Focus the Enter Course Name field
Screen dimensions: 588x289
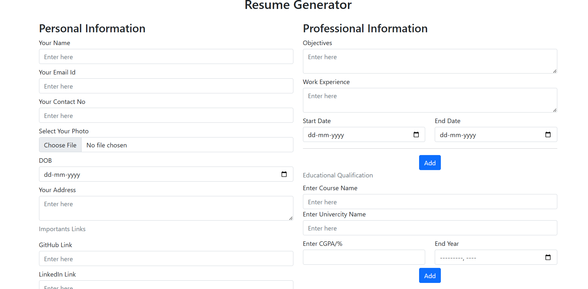pos(430,202)
